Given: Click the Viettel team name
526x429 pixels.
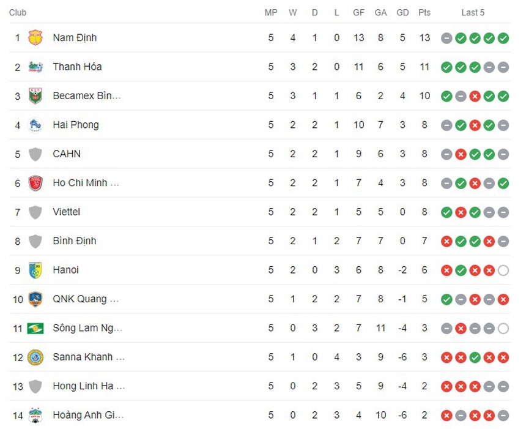Looking at the screenshot, I should point(66,212).
